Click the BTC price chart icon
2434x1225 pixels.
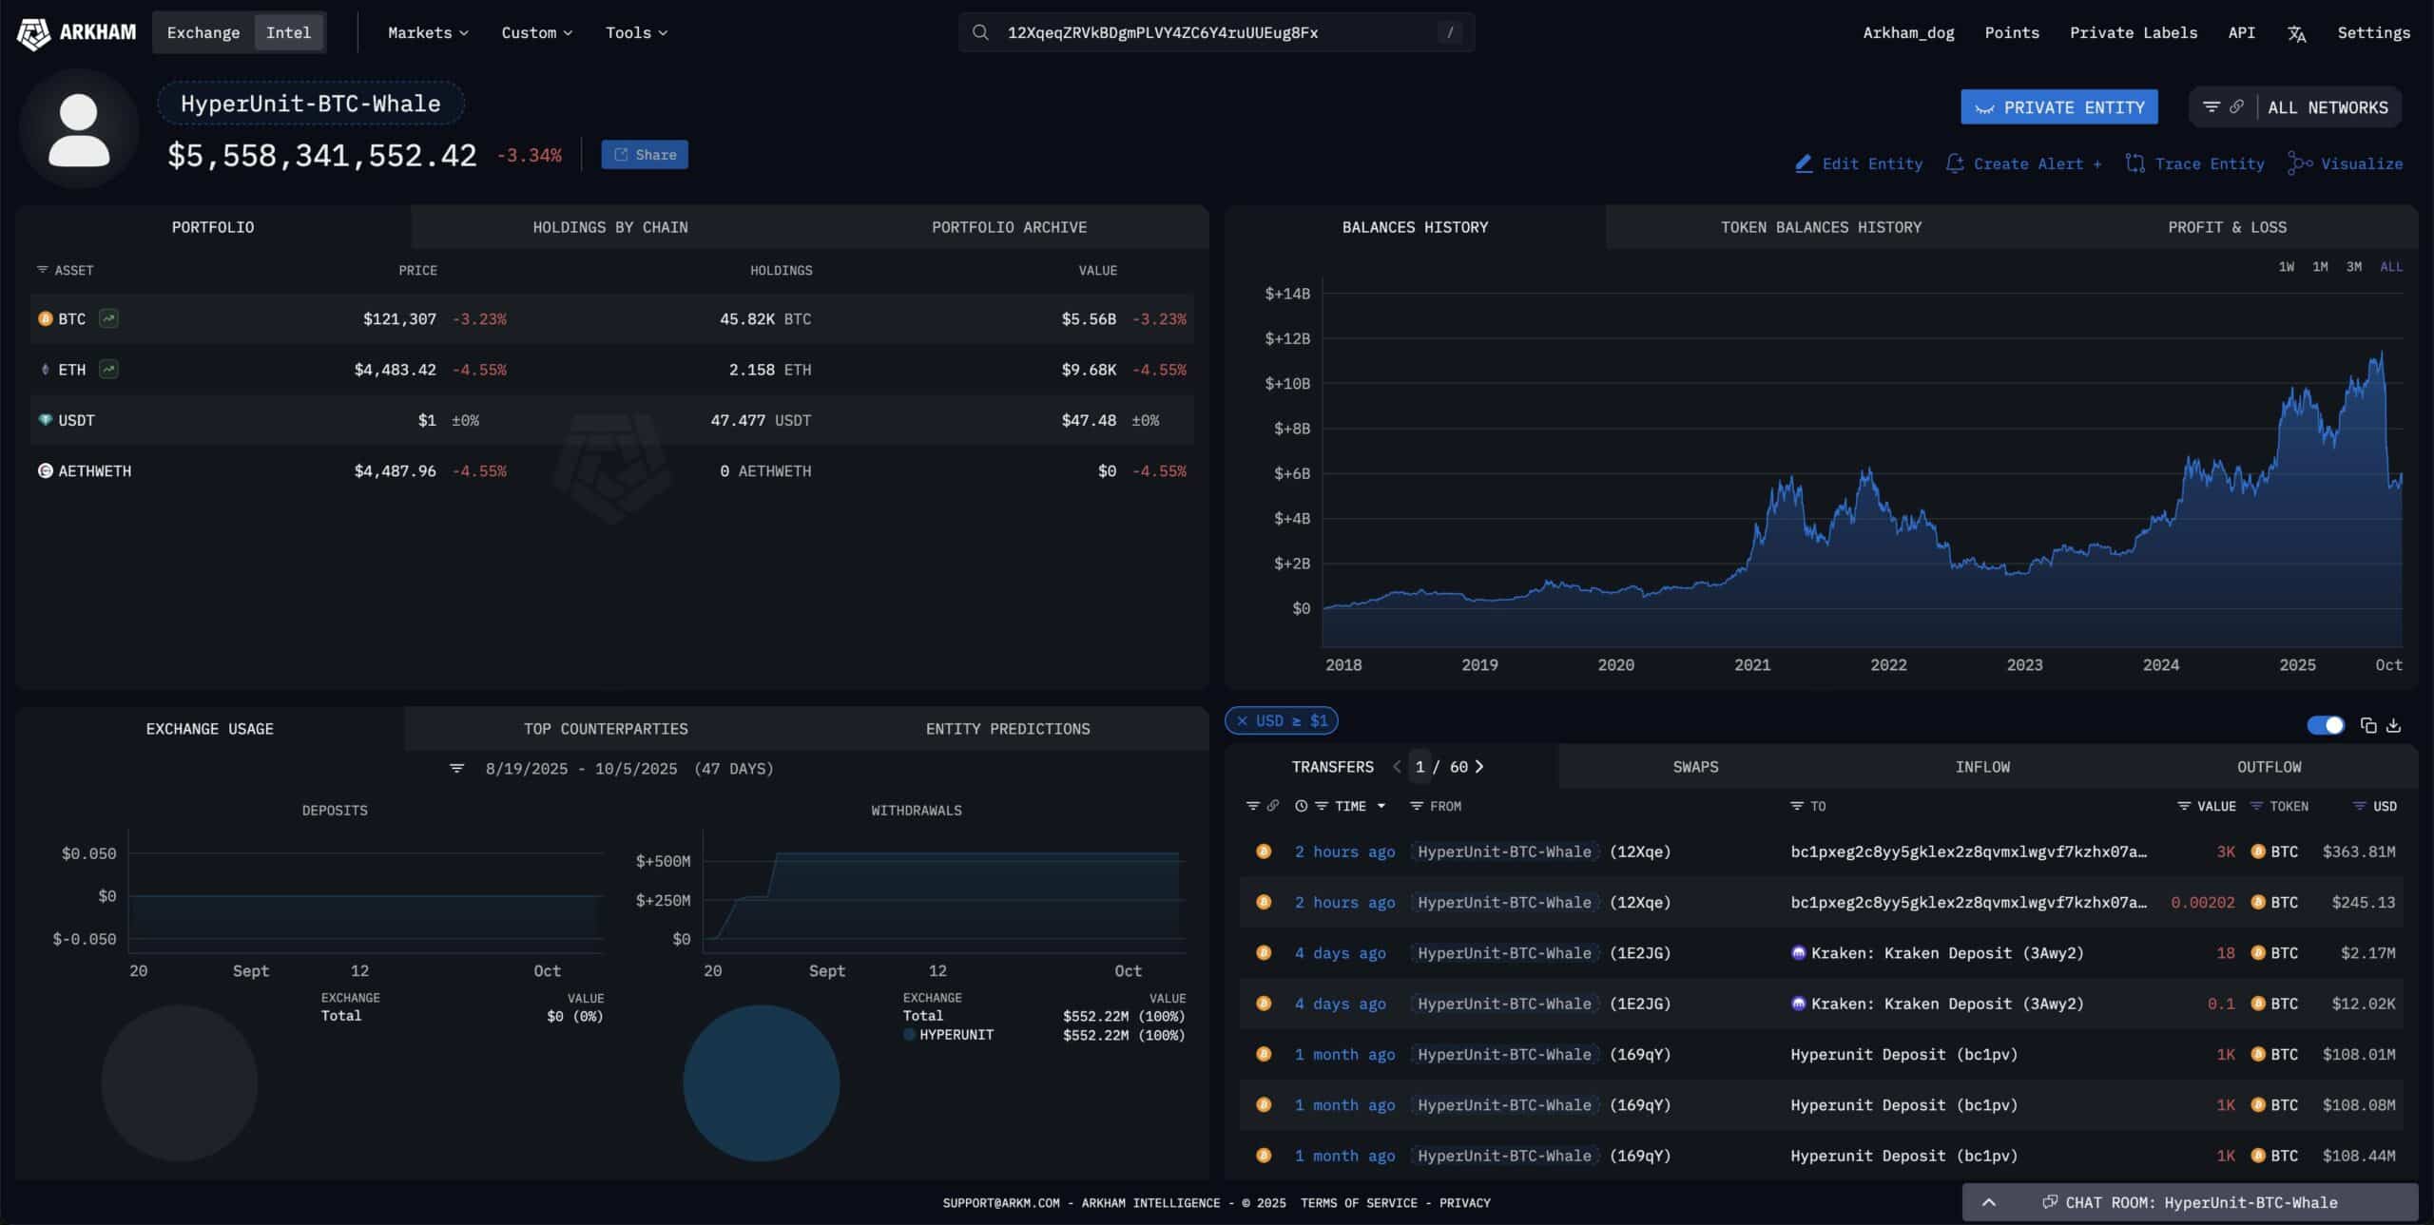(x=109, y=318)
